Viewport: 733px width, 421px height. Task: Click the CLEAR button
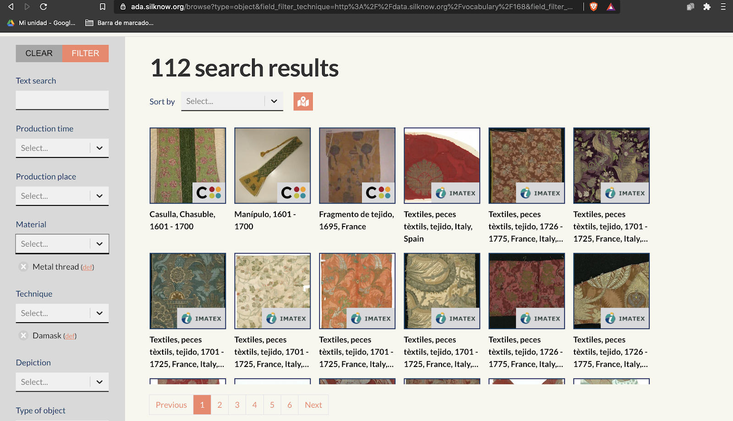pyautogui.click(x=39, y=54)
